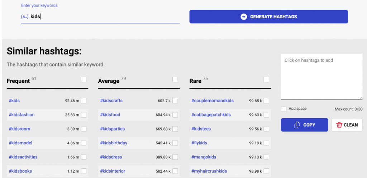Click the Max count 0/30 label
The height and width of the screenshot is (178, 367).
tap(348, 109)
